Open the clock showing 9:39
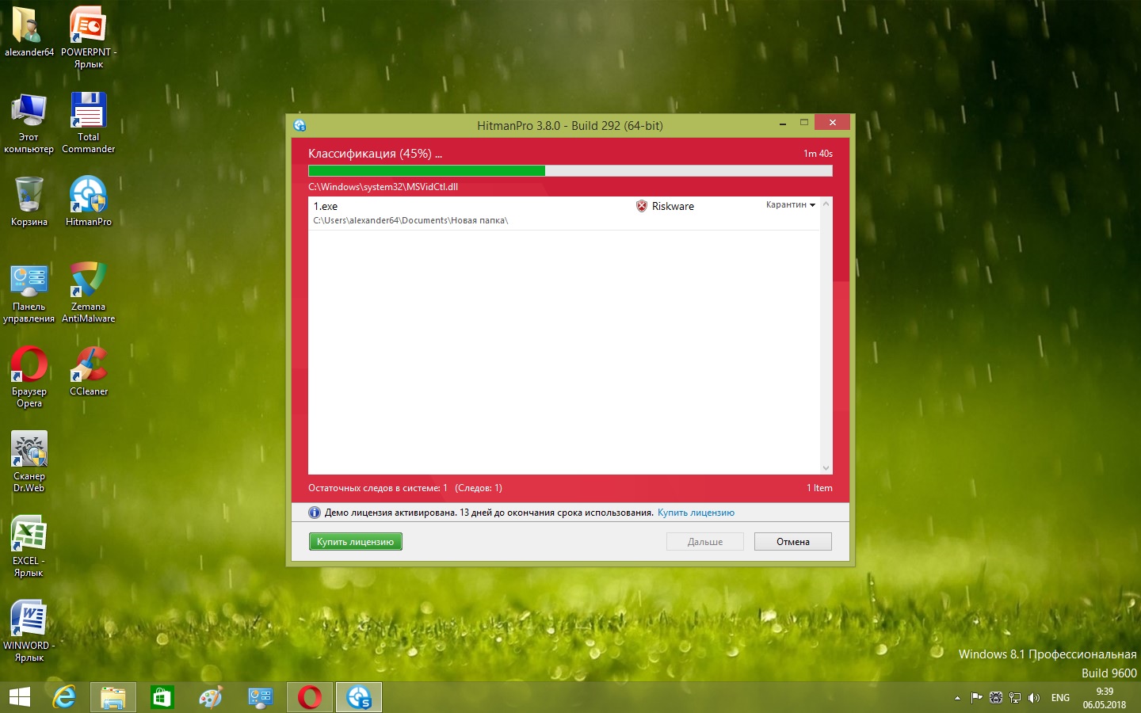Image resolution: width=1141 pixels, height=713 pixels. click(1105, 698)
